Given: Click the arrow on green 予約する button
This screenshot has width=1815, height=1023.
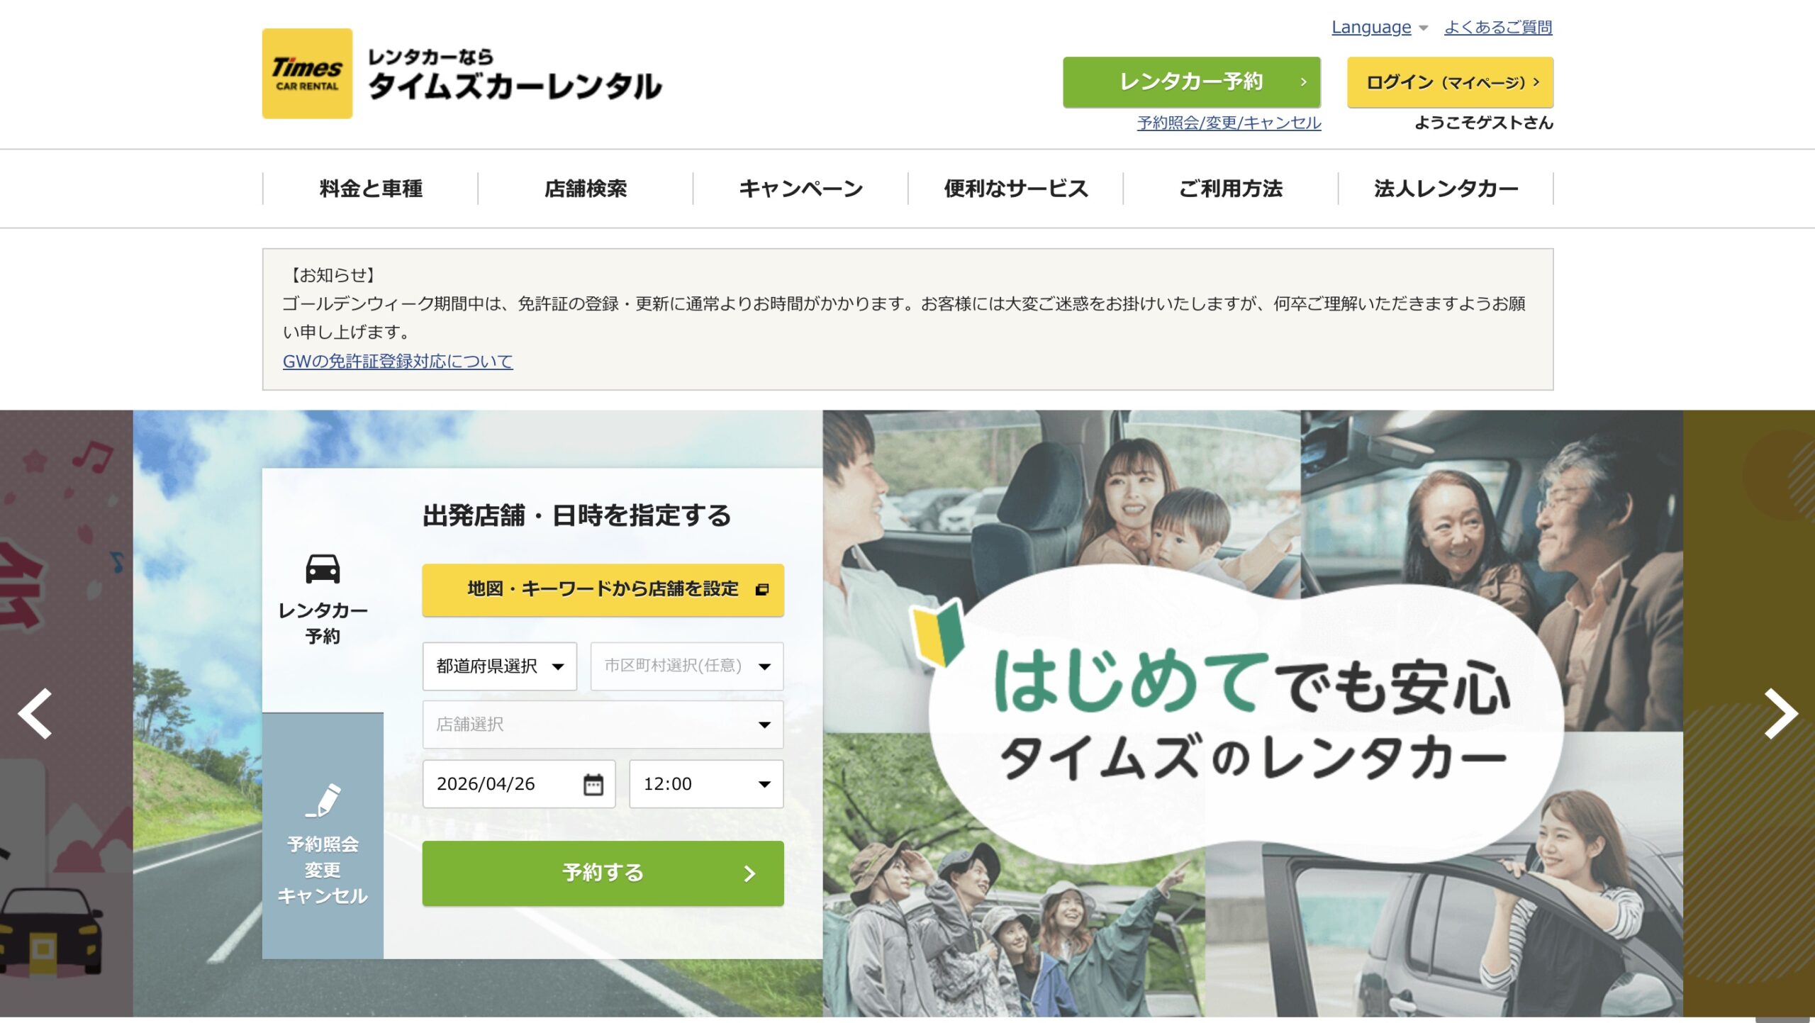Looking at the screenshot, I should pos(749,873).
